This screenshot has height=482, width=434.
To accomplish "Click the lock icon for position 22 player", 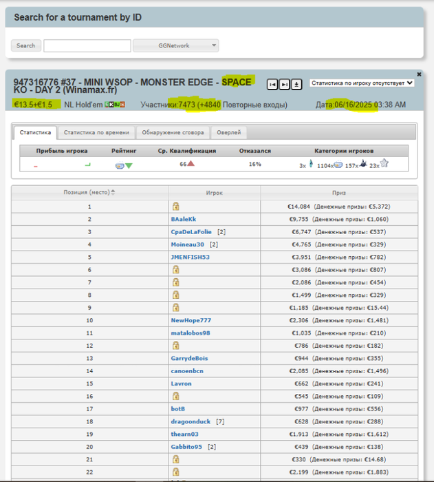I will 175,472.
